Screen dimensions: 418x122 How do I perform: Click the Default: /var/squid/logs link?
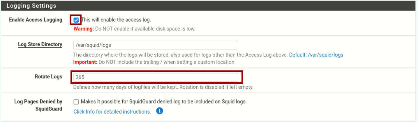[x=316, y=55]
